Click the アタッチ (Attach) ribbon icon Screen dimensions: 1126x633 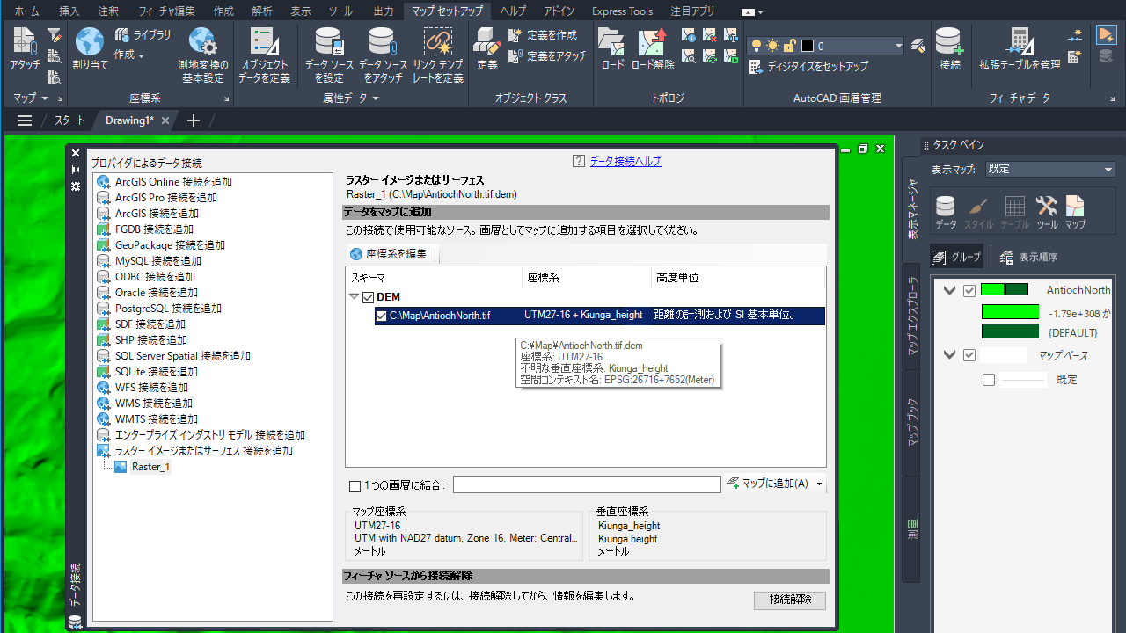pyautogui.click(x=25, y=49)
